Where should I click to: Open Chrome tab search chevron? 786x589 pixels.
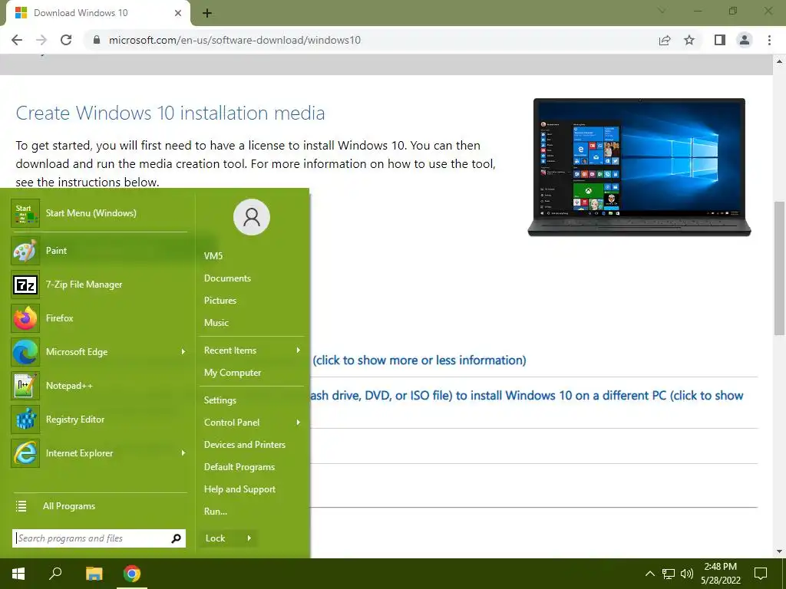662,11
